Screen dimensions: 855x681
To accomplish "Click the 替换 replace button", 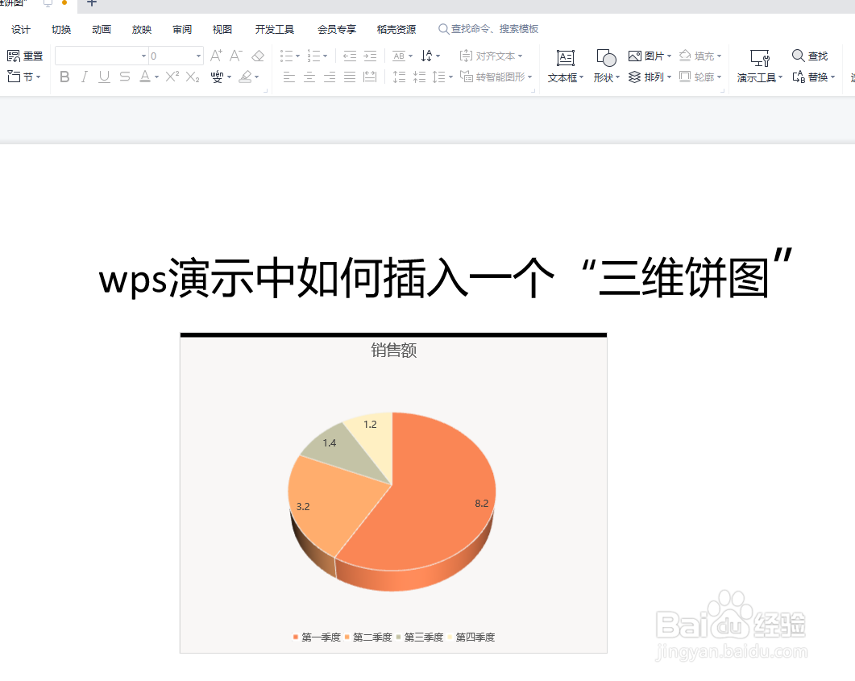I will [x=814, y=77].
